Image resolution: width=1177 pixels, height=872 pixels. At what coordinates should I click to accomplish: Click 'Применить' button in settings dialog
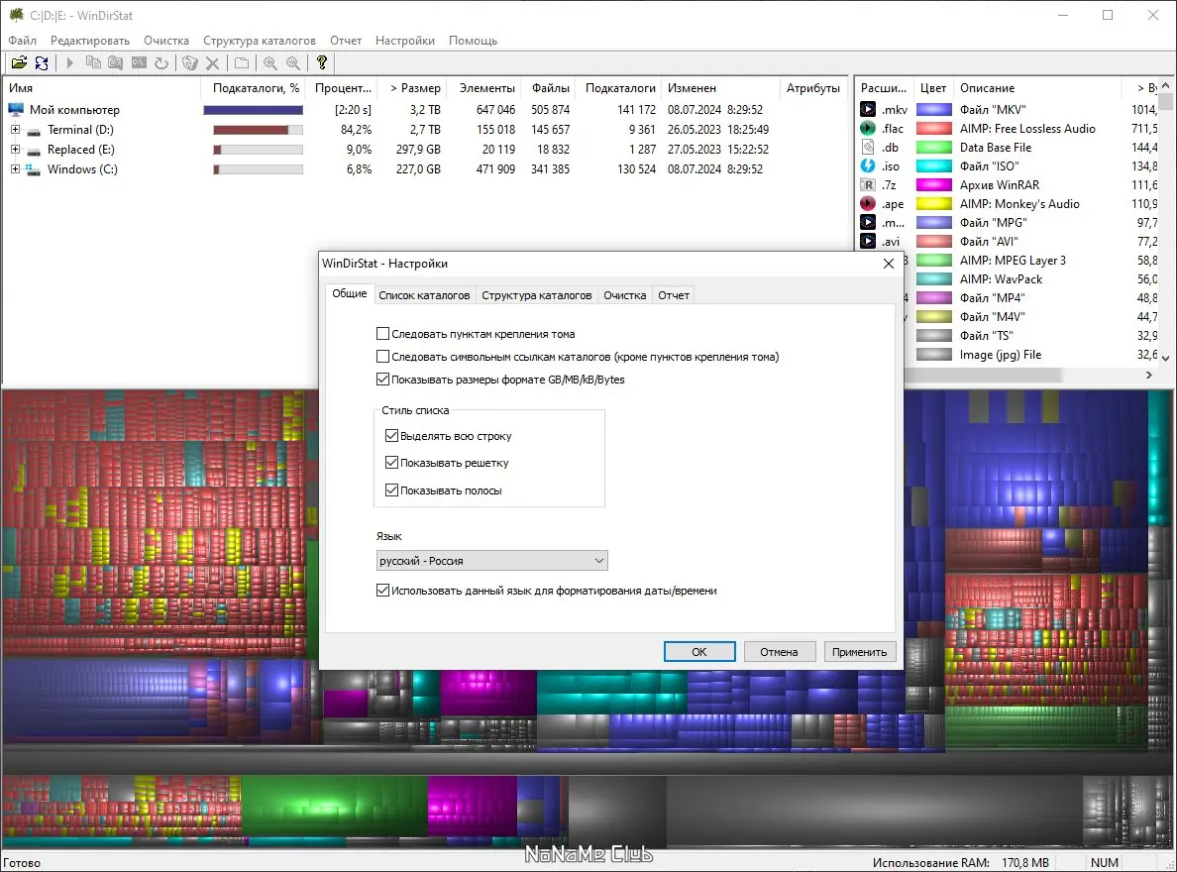tap(860, 652)
